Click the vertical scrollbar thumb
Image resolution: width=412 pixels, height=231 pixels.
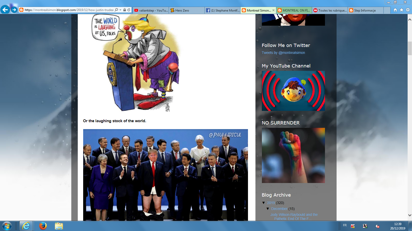click(410, 48)
